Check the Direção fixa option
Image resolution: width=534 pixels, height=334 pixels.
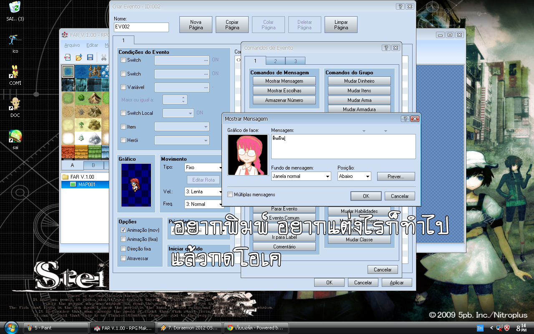pyautogui.click(x=123, y=249)
